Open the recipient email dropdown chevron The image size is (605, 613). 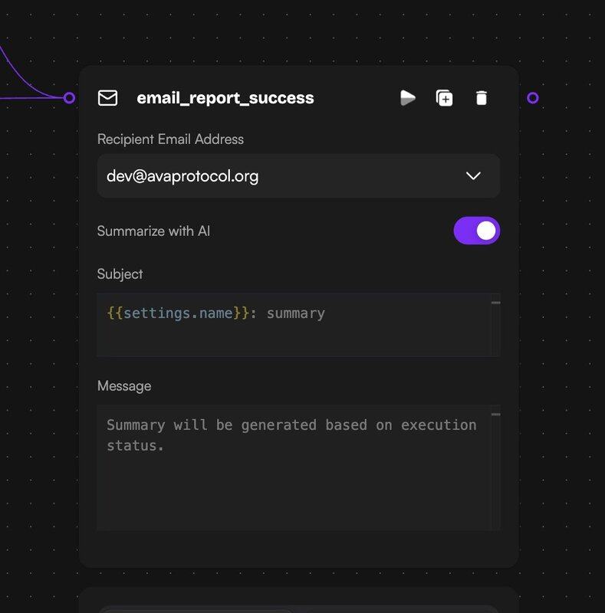pos(473,176)
